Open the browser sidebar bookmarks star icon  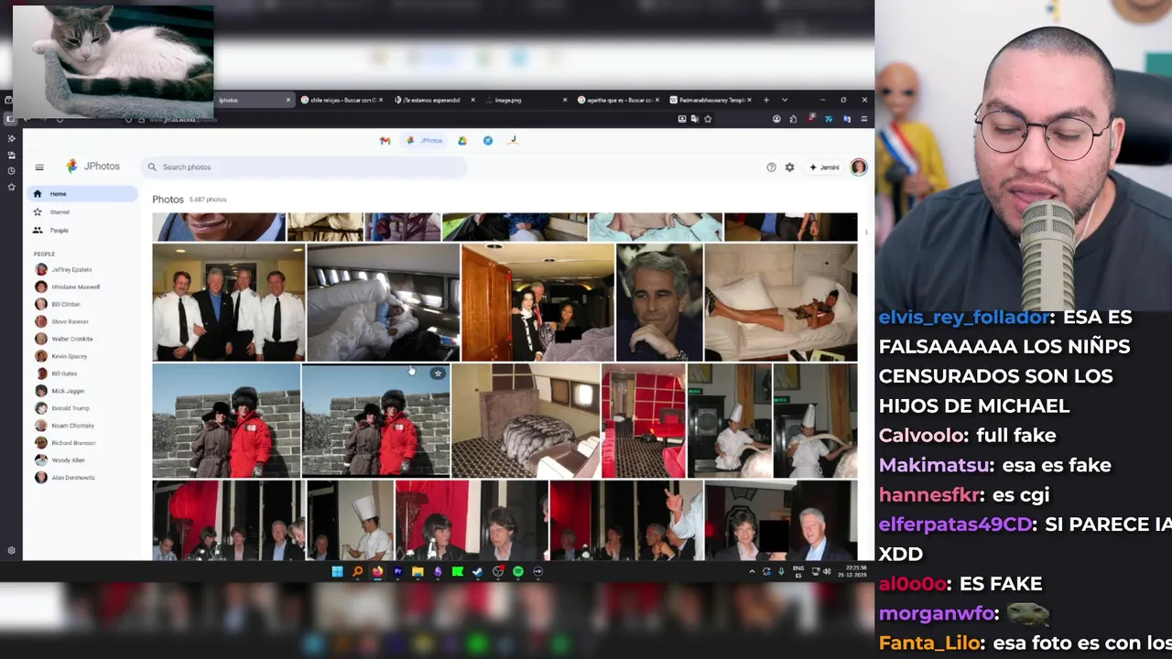(x=11, y=188)
